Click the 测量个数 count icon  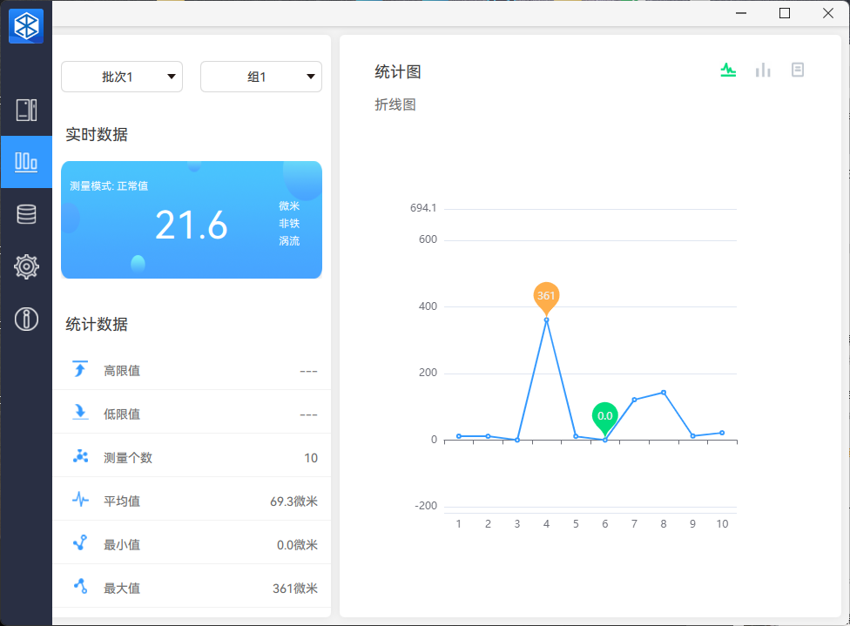click(80, 456)
